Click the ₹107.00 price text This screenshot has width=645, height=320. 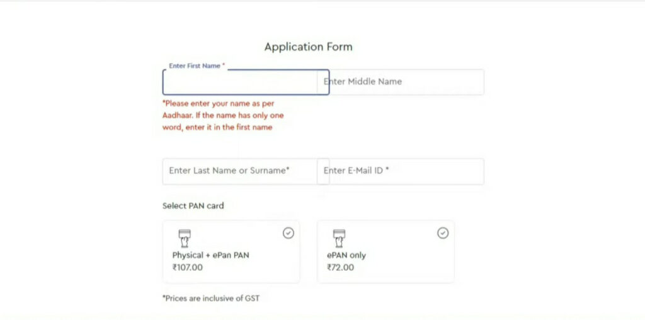(188, 267)
